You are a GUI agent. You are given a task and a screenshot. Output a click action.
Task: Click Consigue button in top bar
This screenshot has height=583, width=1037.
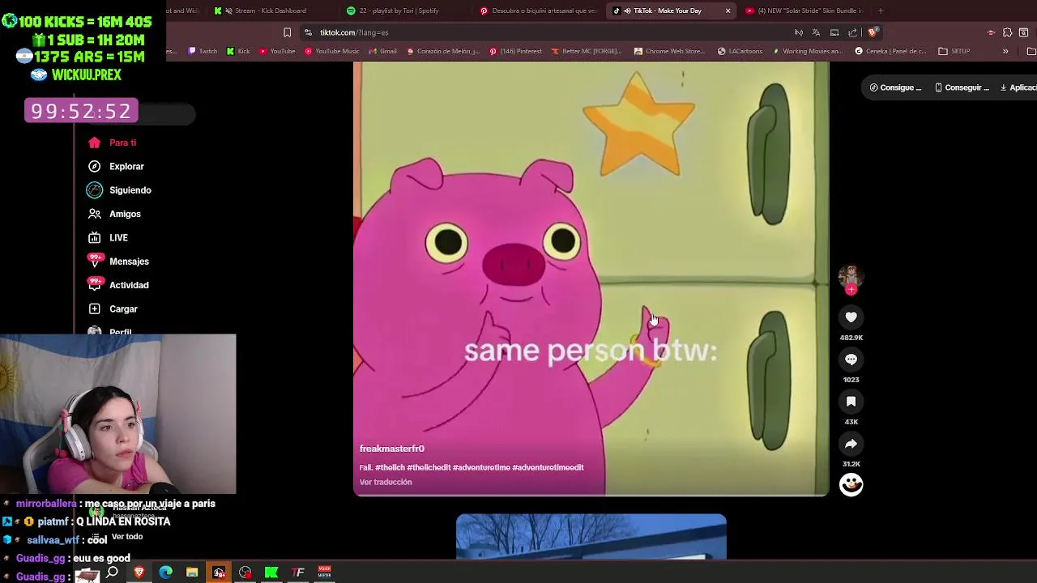click(x=896, y=87)
